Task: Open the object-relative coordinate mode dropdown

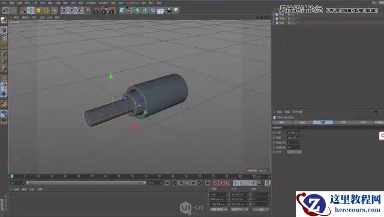Action: pos(219,209)
